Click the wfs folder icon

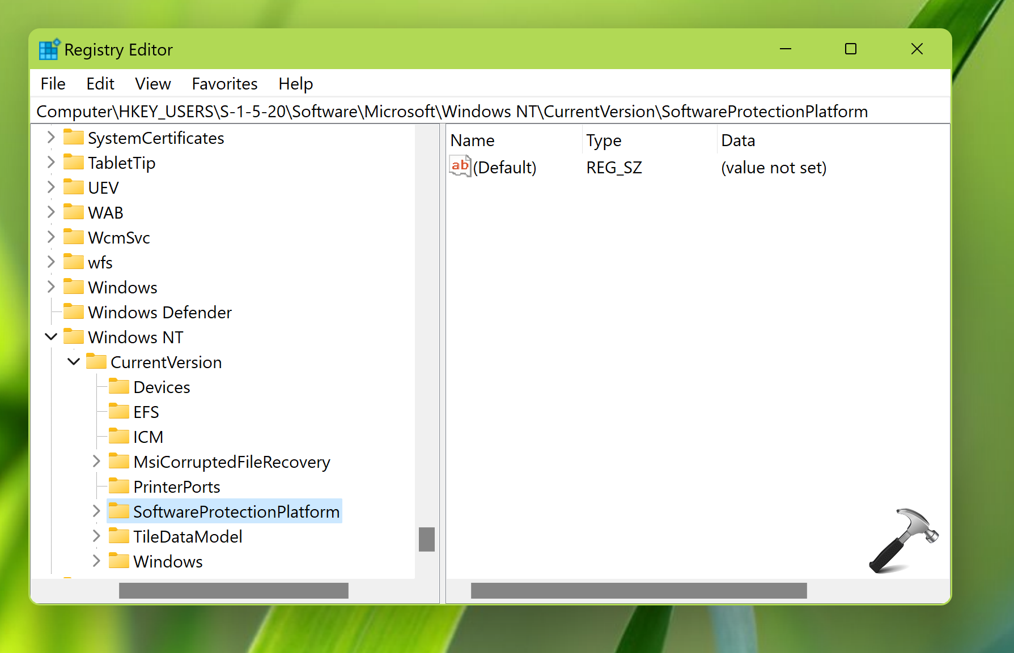pyautogui.click(x=74, y=262)
